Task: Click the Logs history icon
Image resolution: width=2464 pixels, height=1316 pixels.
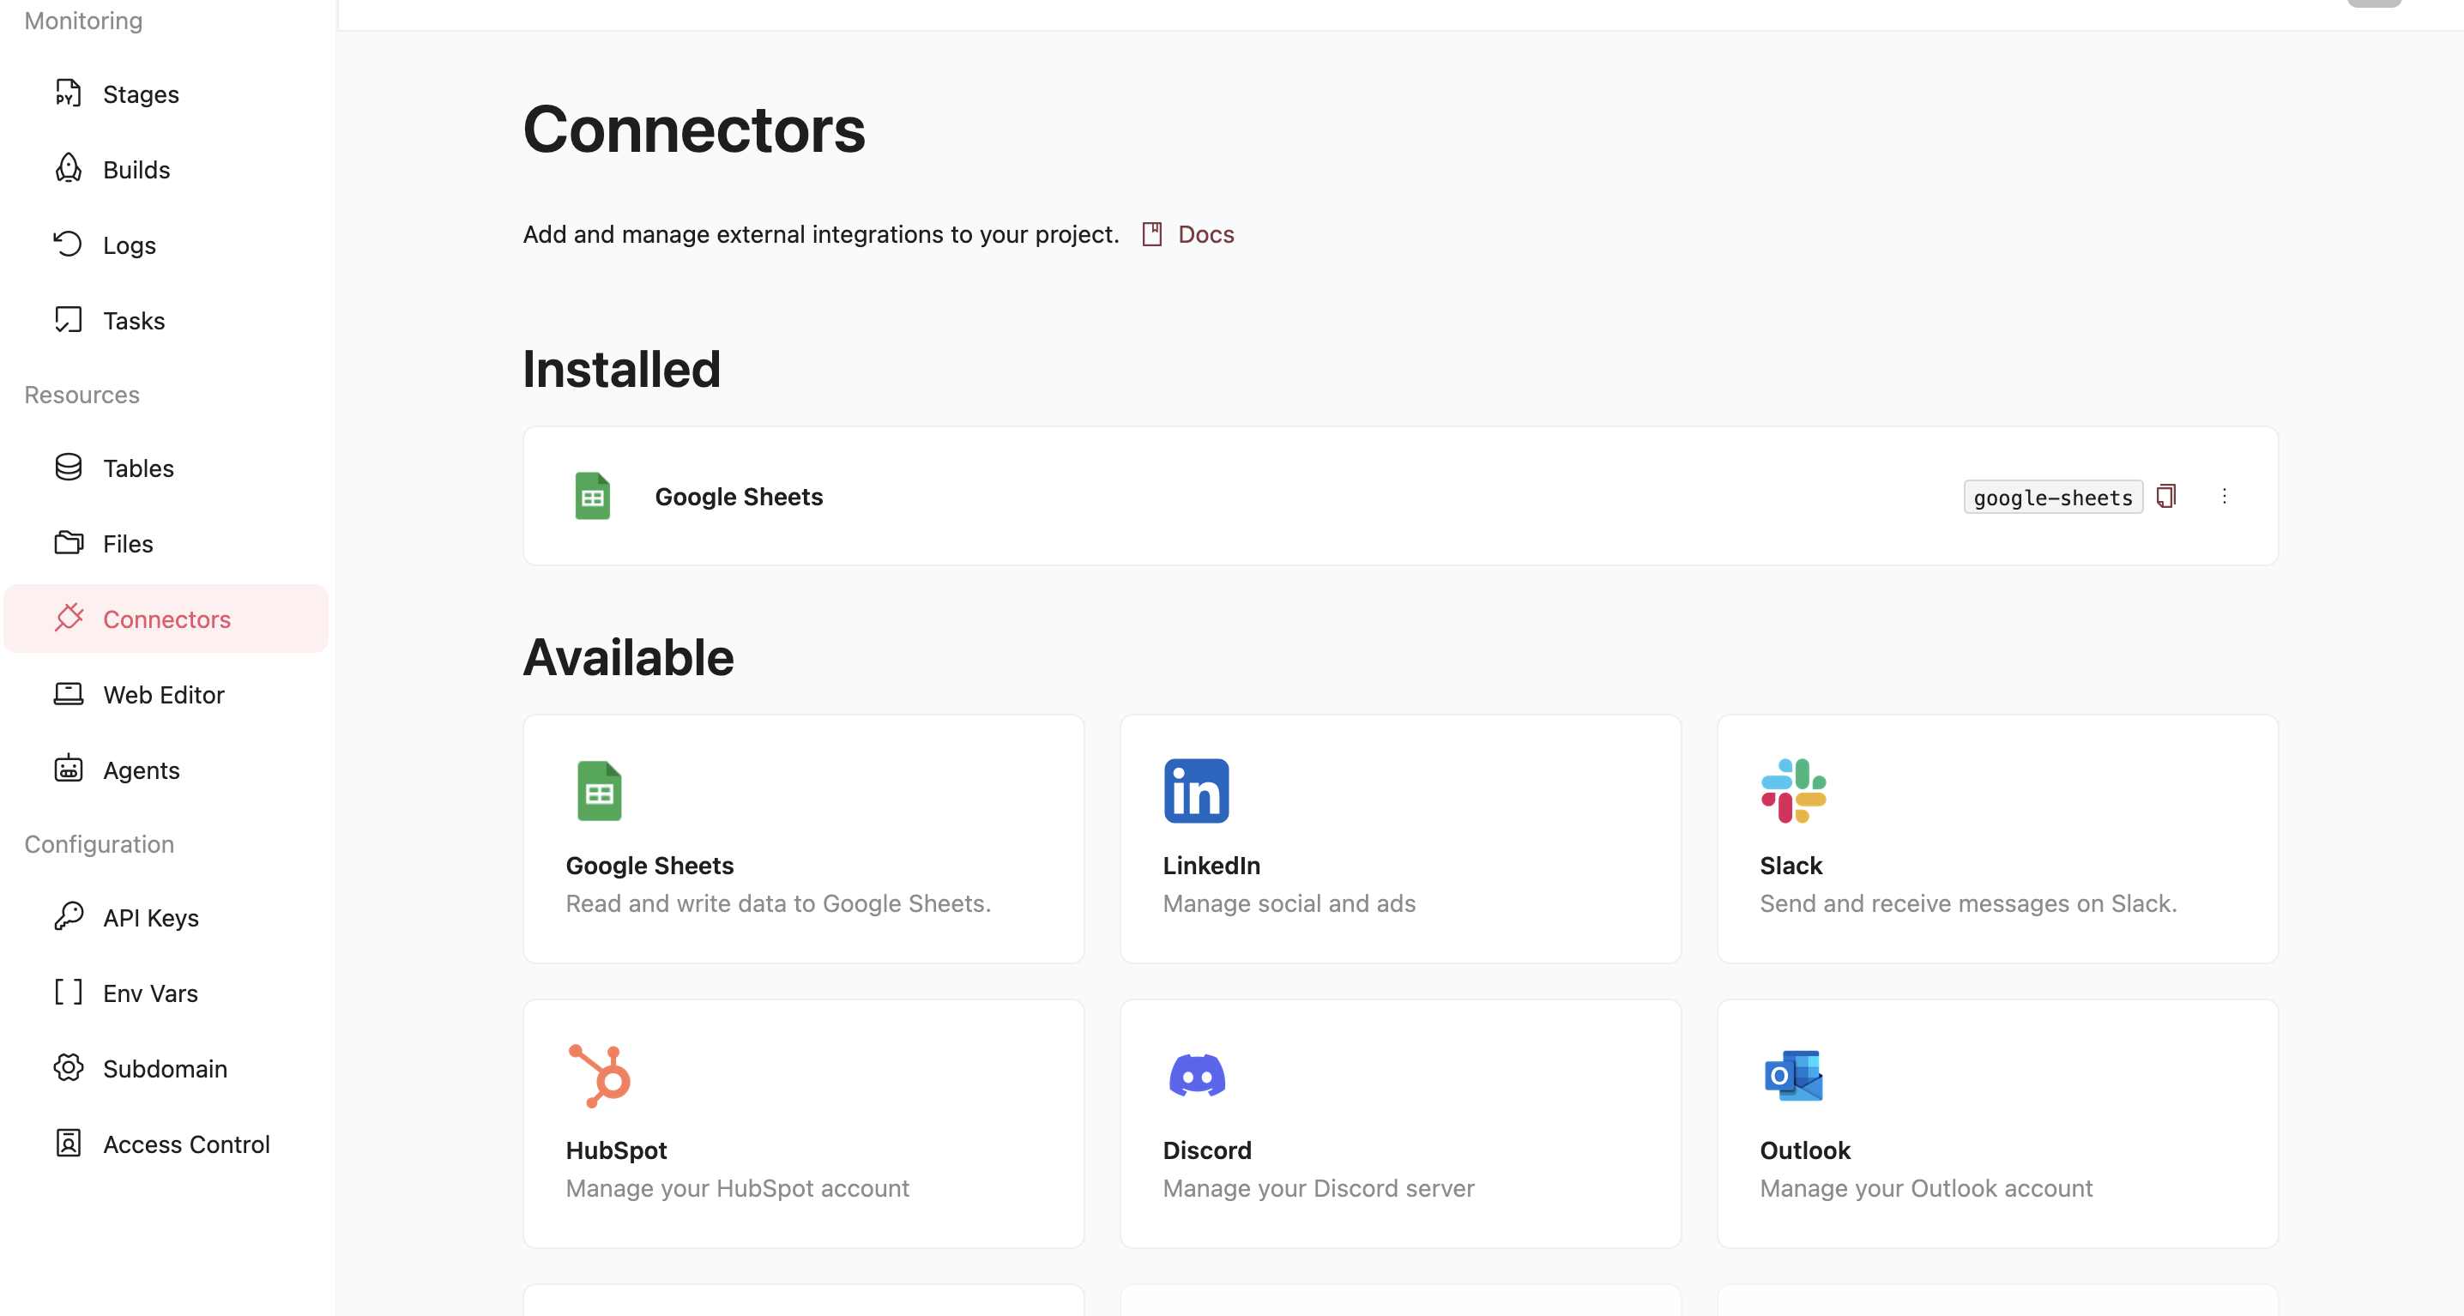Action: pos(68,244)
